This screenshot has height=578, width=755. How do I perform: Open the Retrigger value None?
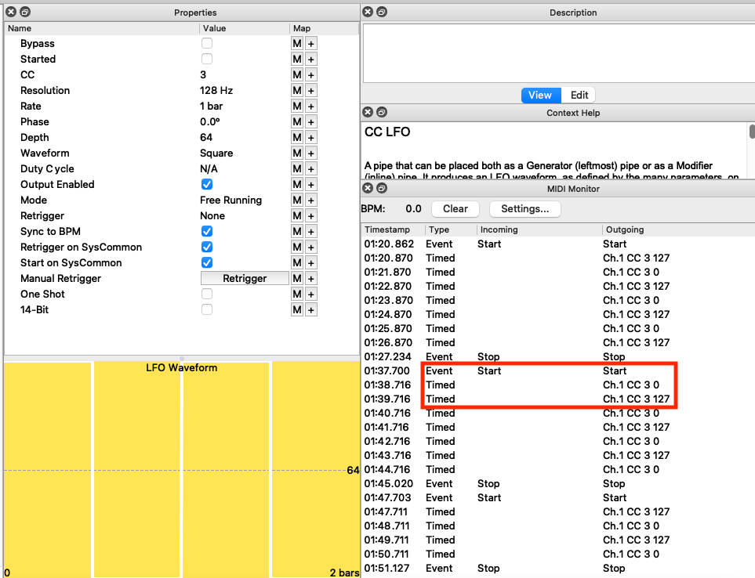pyautogui.click(x=212, y=216)
